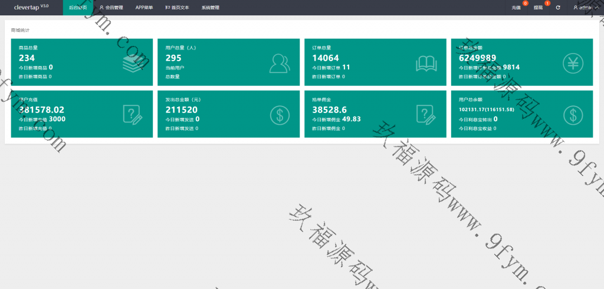The image size is (604, 289).
Task: Click the 订单总量 value 14064
Action: point(325,58)
